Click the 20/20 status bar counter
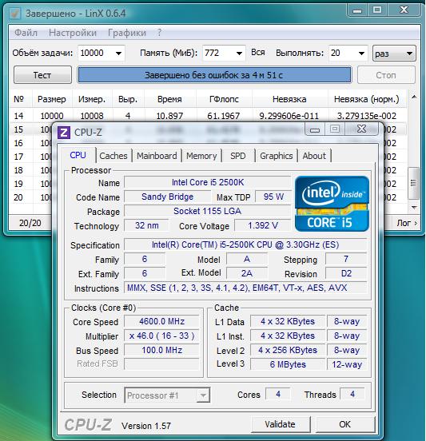Screen dimensions: 426x441 [30, 223]
